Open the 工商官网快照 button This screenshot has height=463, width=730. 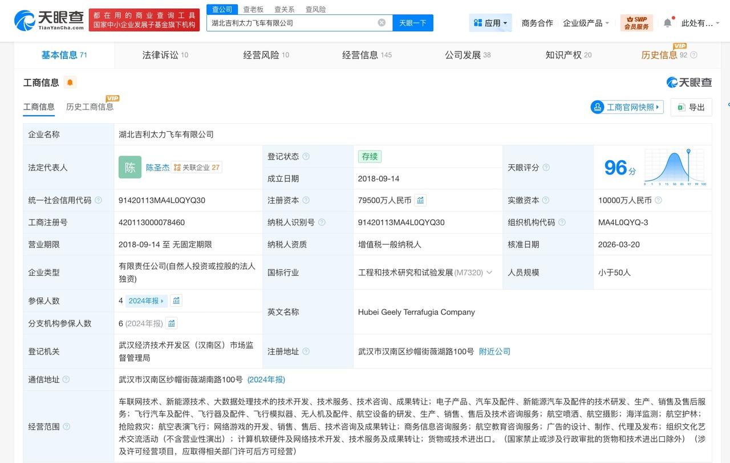[x=626, y=107]
